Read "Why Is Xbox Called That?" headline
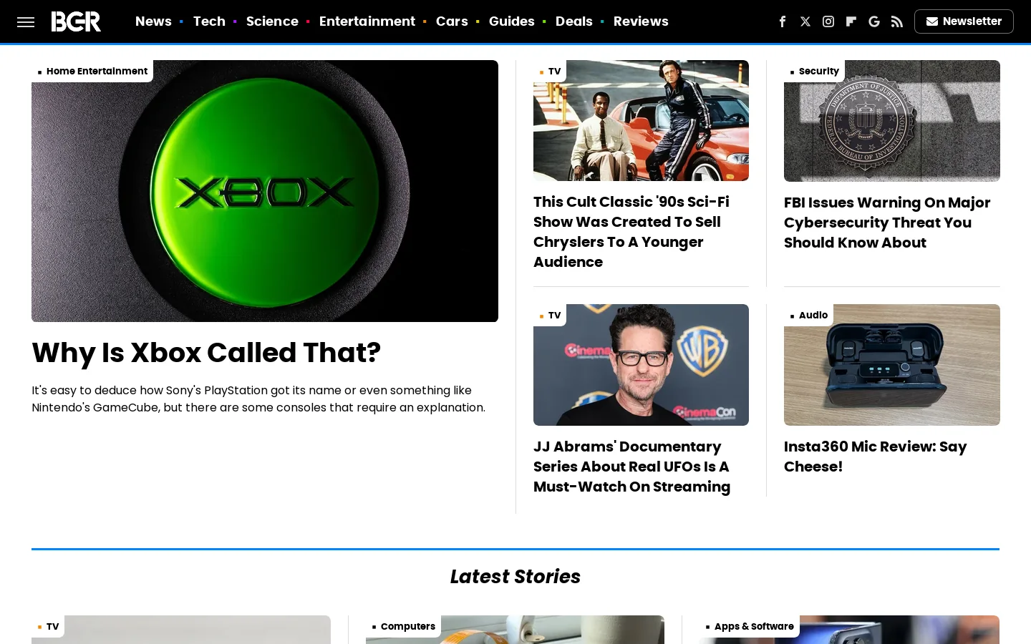The image size is (1031, 644). pyautogui.click(x=206, y=353)
